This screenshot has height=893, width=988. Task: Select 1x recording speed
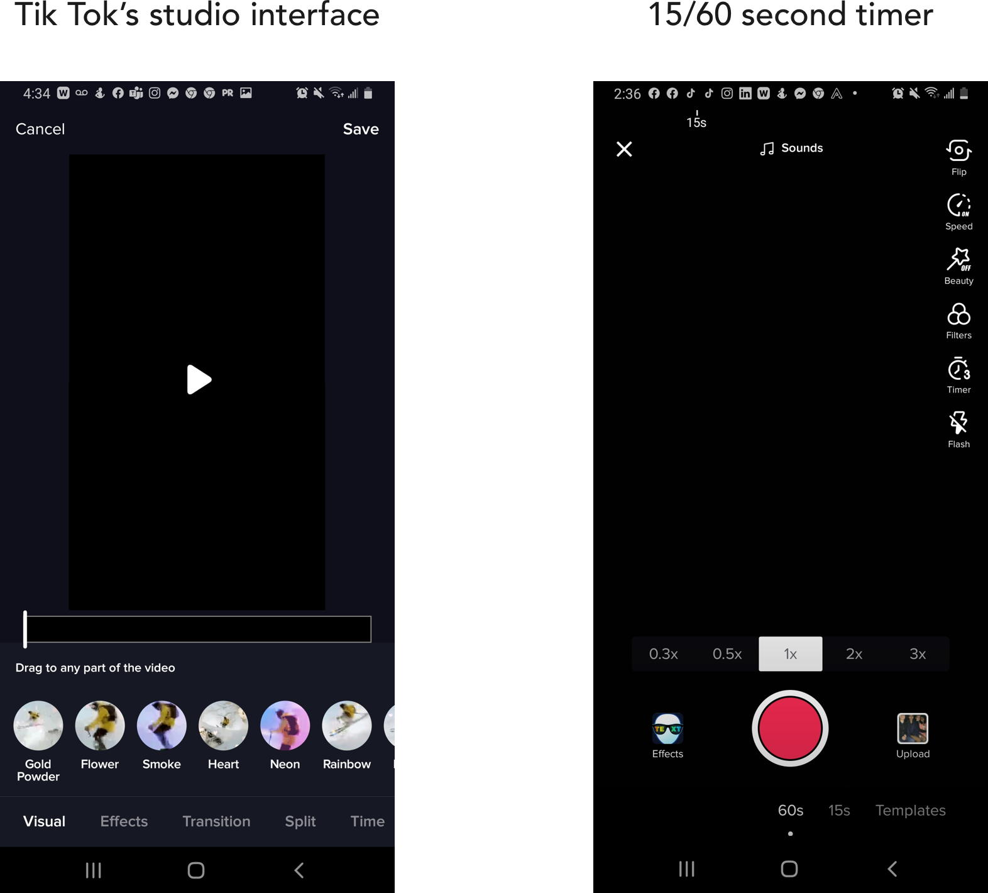point(790,654)
